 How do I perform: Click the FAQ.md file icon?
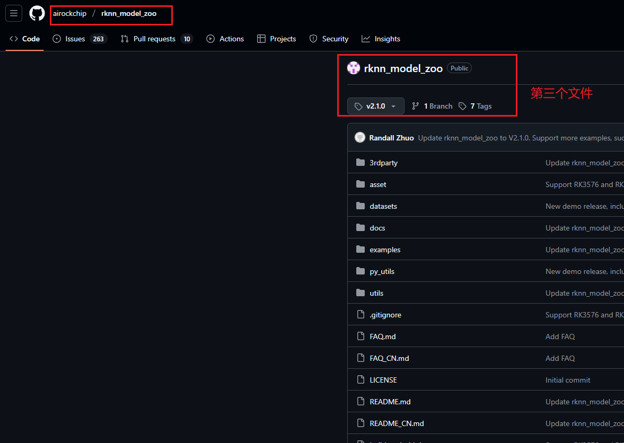click(x=361, y=336)
